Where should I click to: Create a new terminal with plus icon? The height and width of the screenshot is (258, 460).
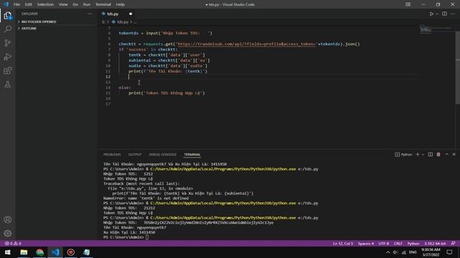[x=418, y=155]
